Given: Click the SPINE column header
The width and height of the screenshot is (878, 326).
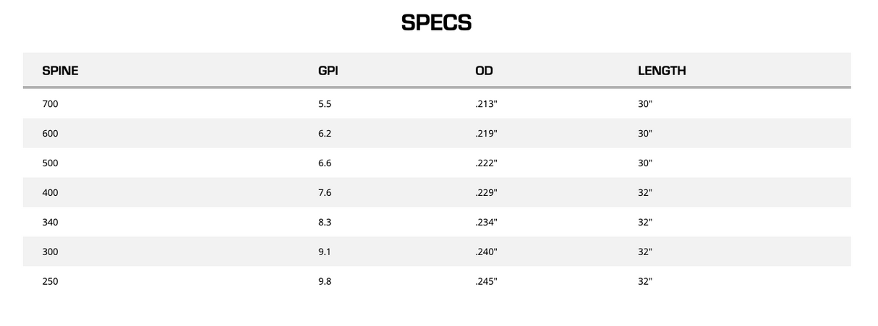Looking at the screenshot, I should pyautogui.click(x=60, y=71).
